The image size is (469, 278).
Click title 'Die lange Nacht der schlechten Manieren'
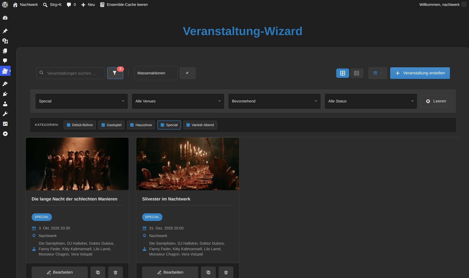click(x=74, y=199)
